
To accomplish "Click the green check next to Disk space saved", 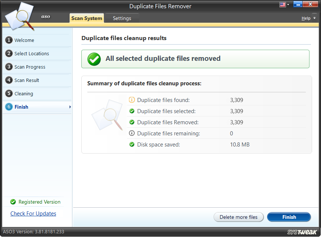I will click(x=132, y=144).
